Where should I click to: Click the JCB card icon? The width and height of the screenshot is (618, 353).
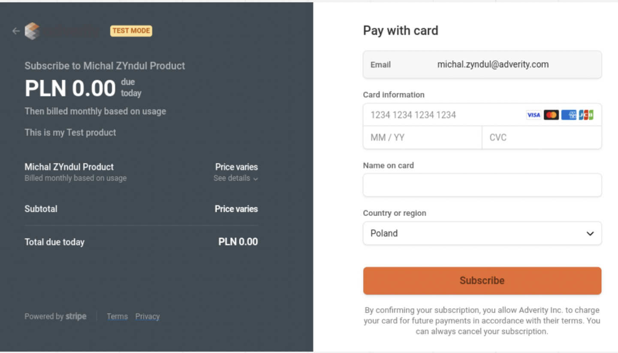pos(586,115)
